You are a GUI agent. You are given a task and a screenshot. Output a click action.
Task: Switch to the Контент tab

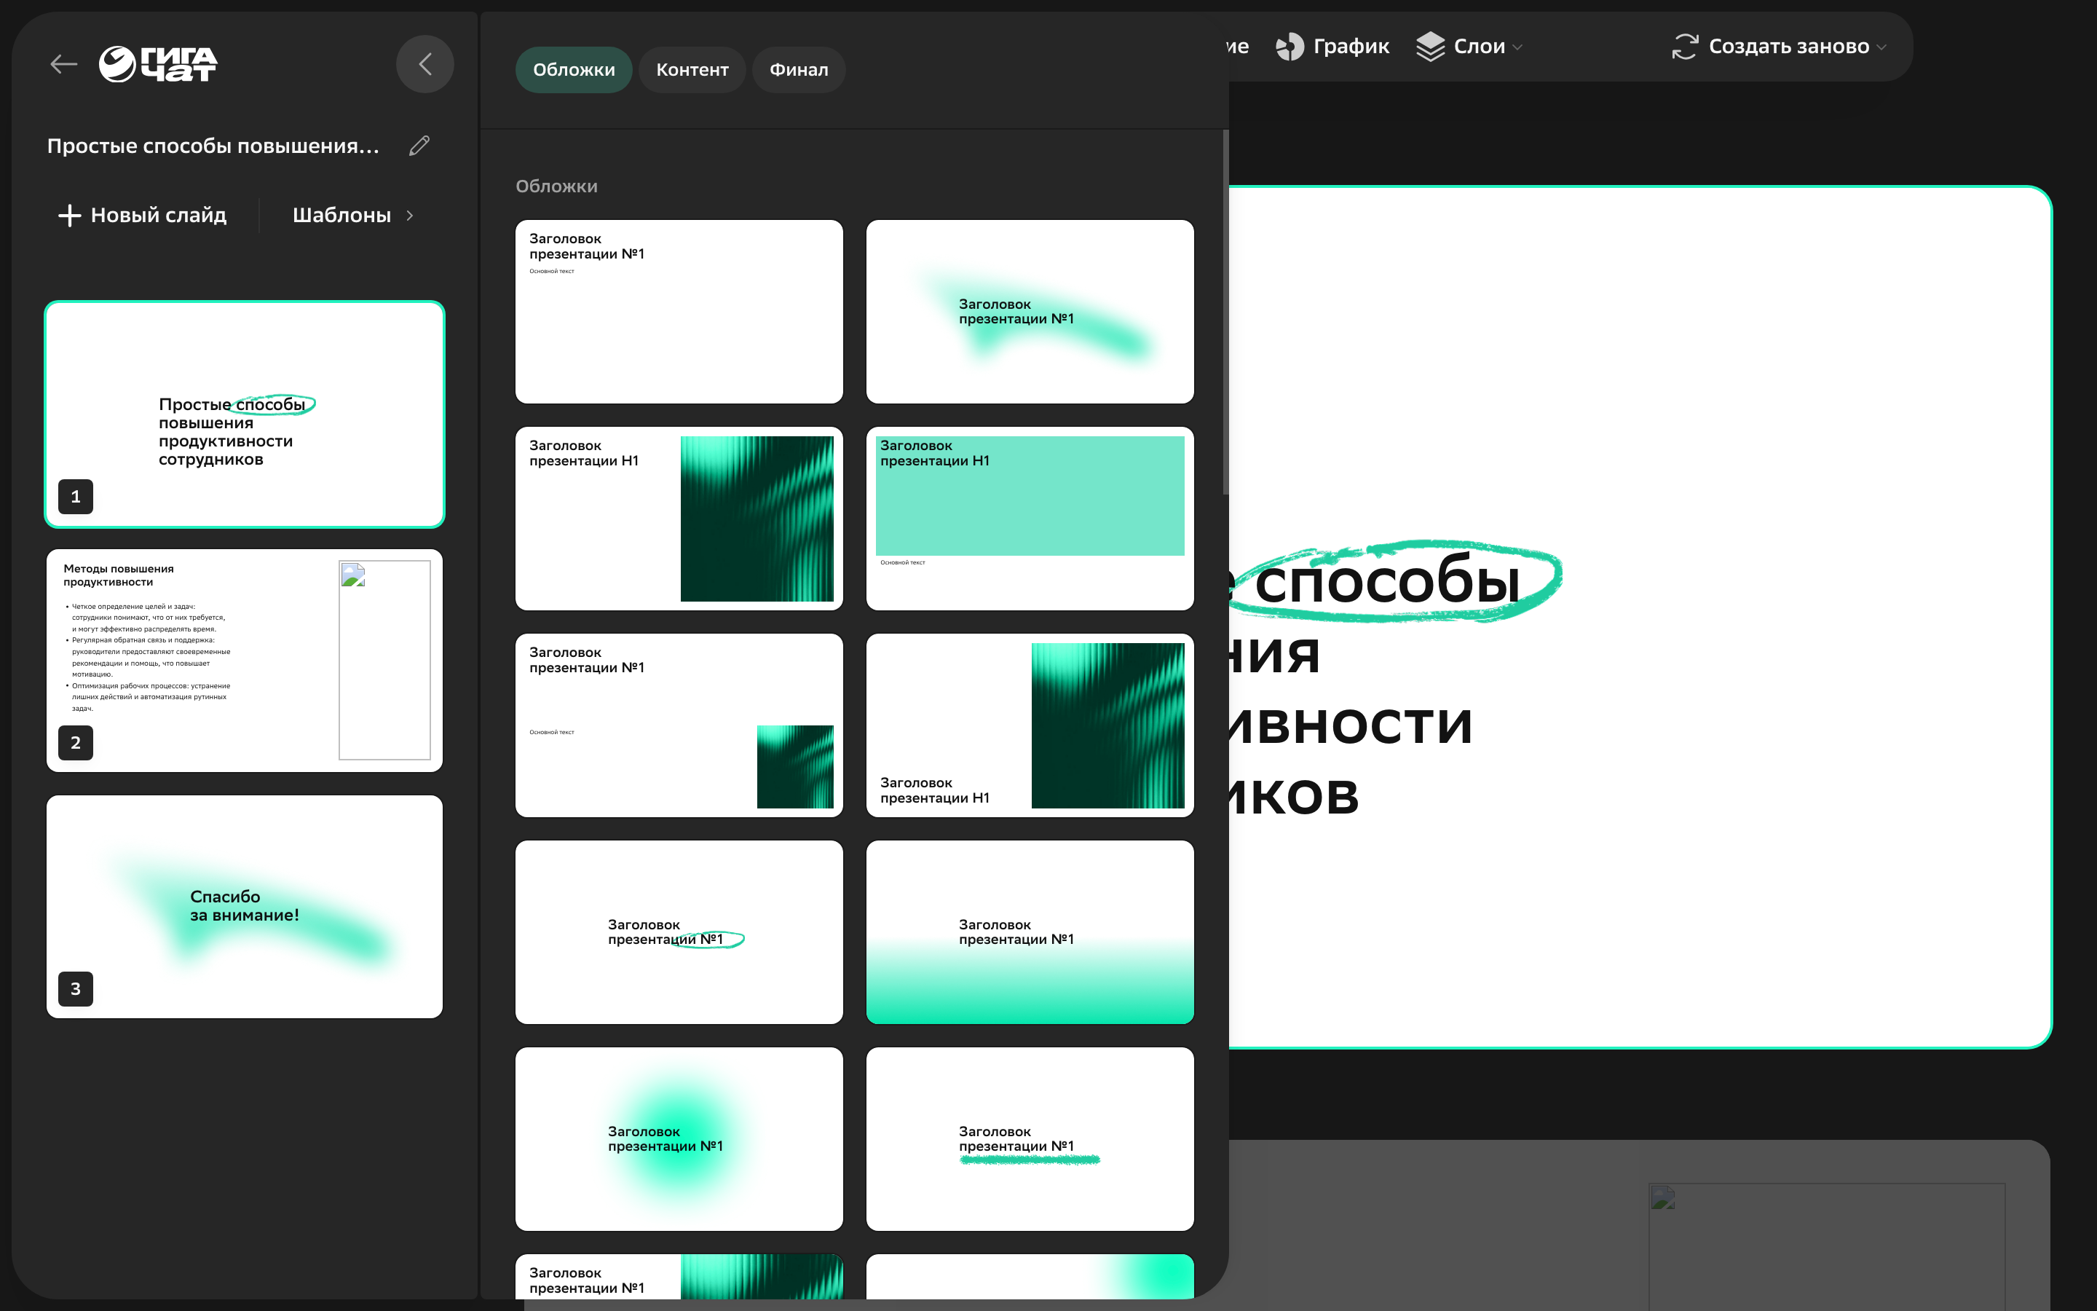coord(692,69)
